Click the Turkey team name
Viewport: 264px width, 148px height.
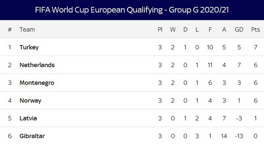point(29,47)
